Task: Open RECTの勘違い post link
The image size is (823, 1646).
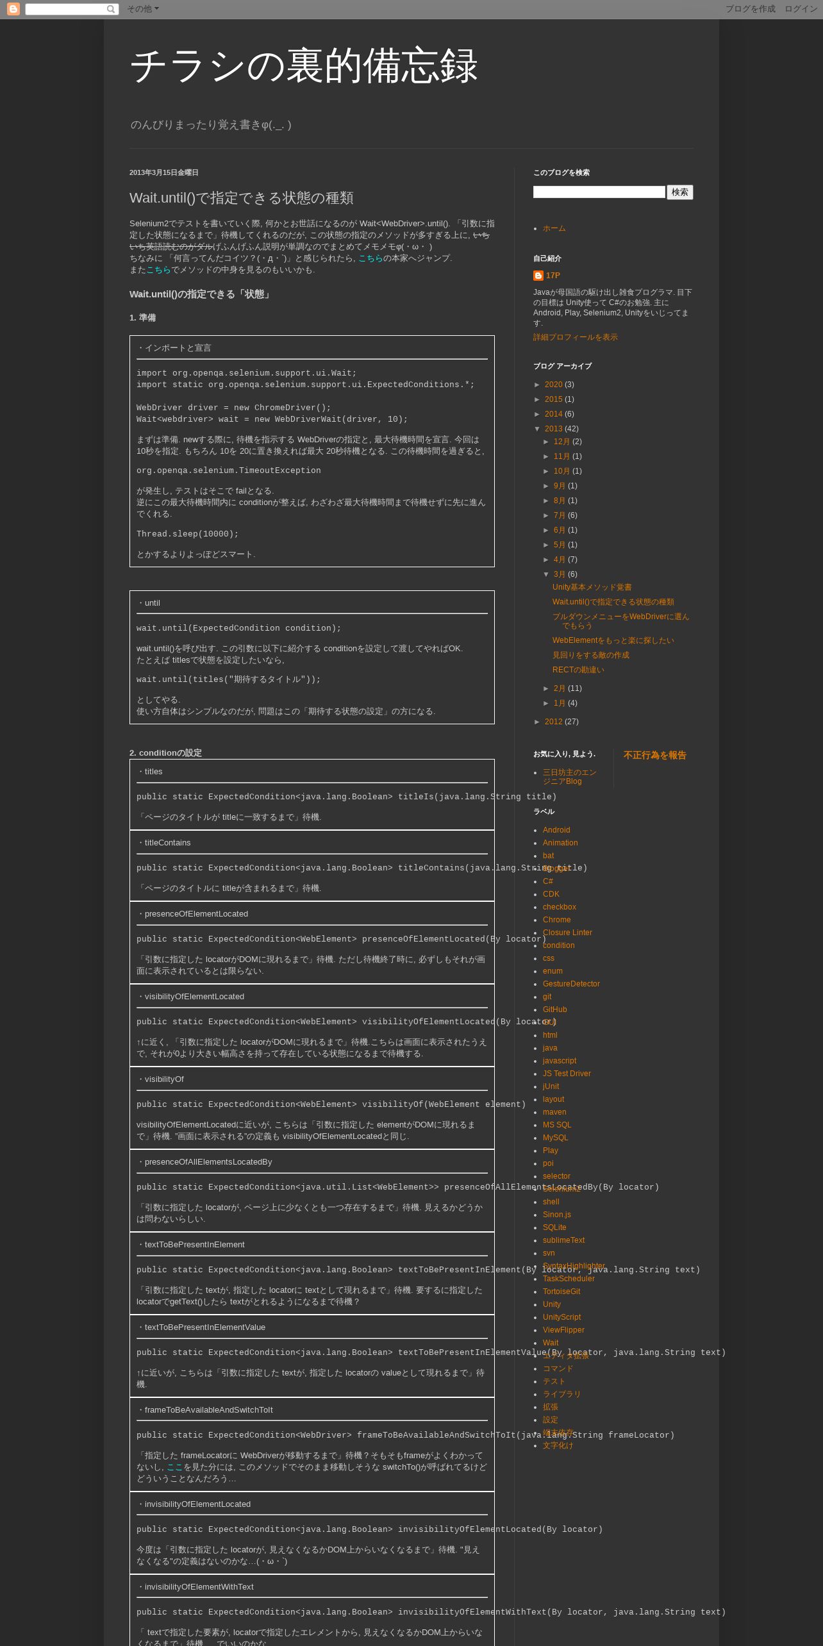Action: click(578, 670)
